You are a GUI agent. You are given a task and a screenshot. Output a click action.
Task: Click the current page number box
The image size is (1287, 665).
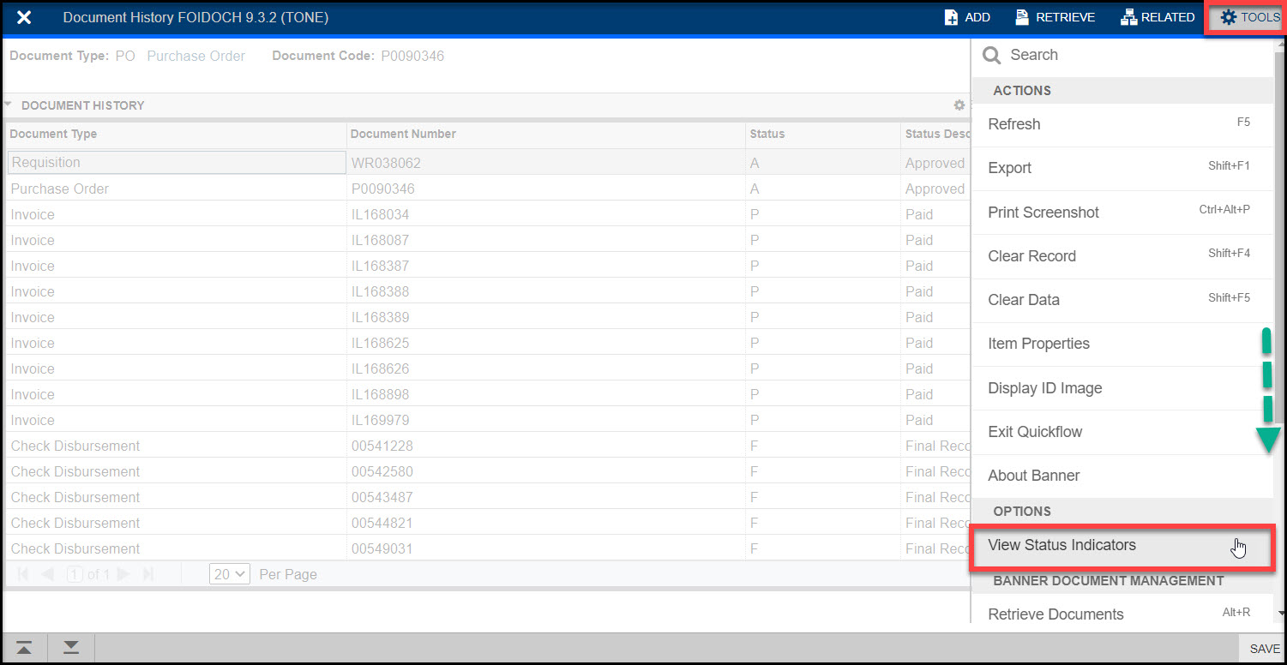(75, 574)
